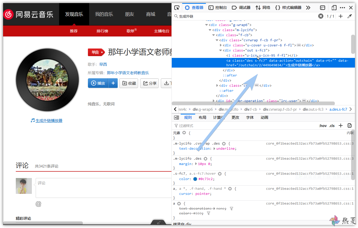Screen dimensions: 358x228
Task: Collapse the div class="g-wrap6" node
Action: click(206, 25)
